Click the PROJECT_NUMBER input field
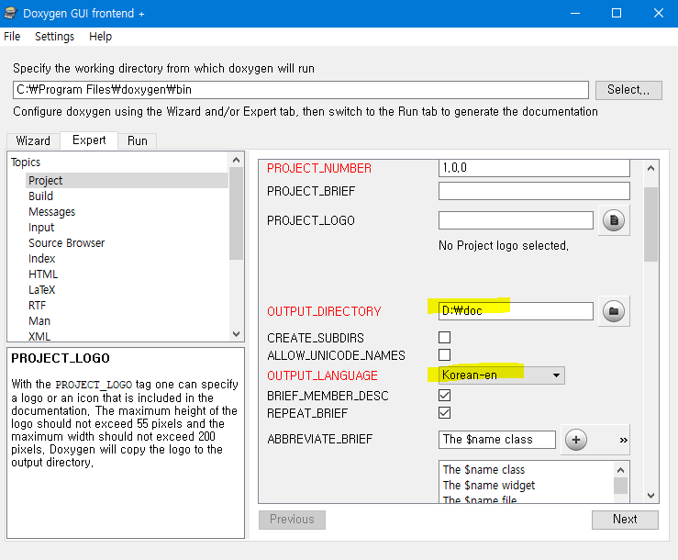Screen dimensions: 678x560 click(x=534, y=168)
